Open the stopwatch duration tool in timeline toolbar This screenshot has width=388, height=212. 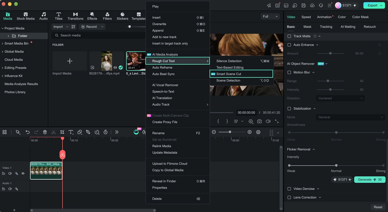105,132
